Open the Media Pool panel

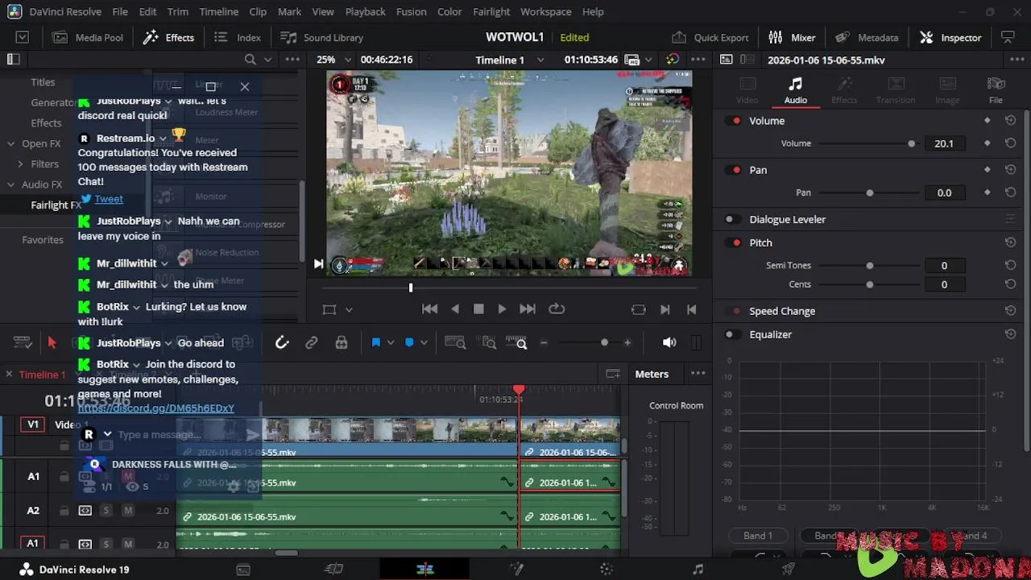coord(88,38)
